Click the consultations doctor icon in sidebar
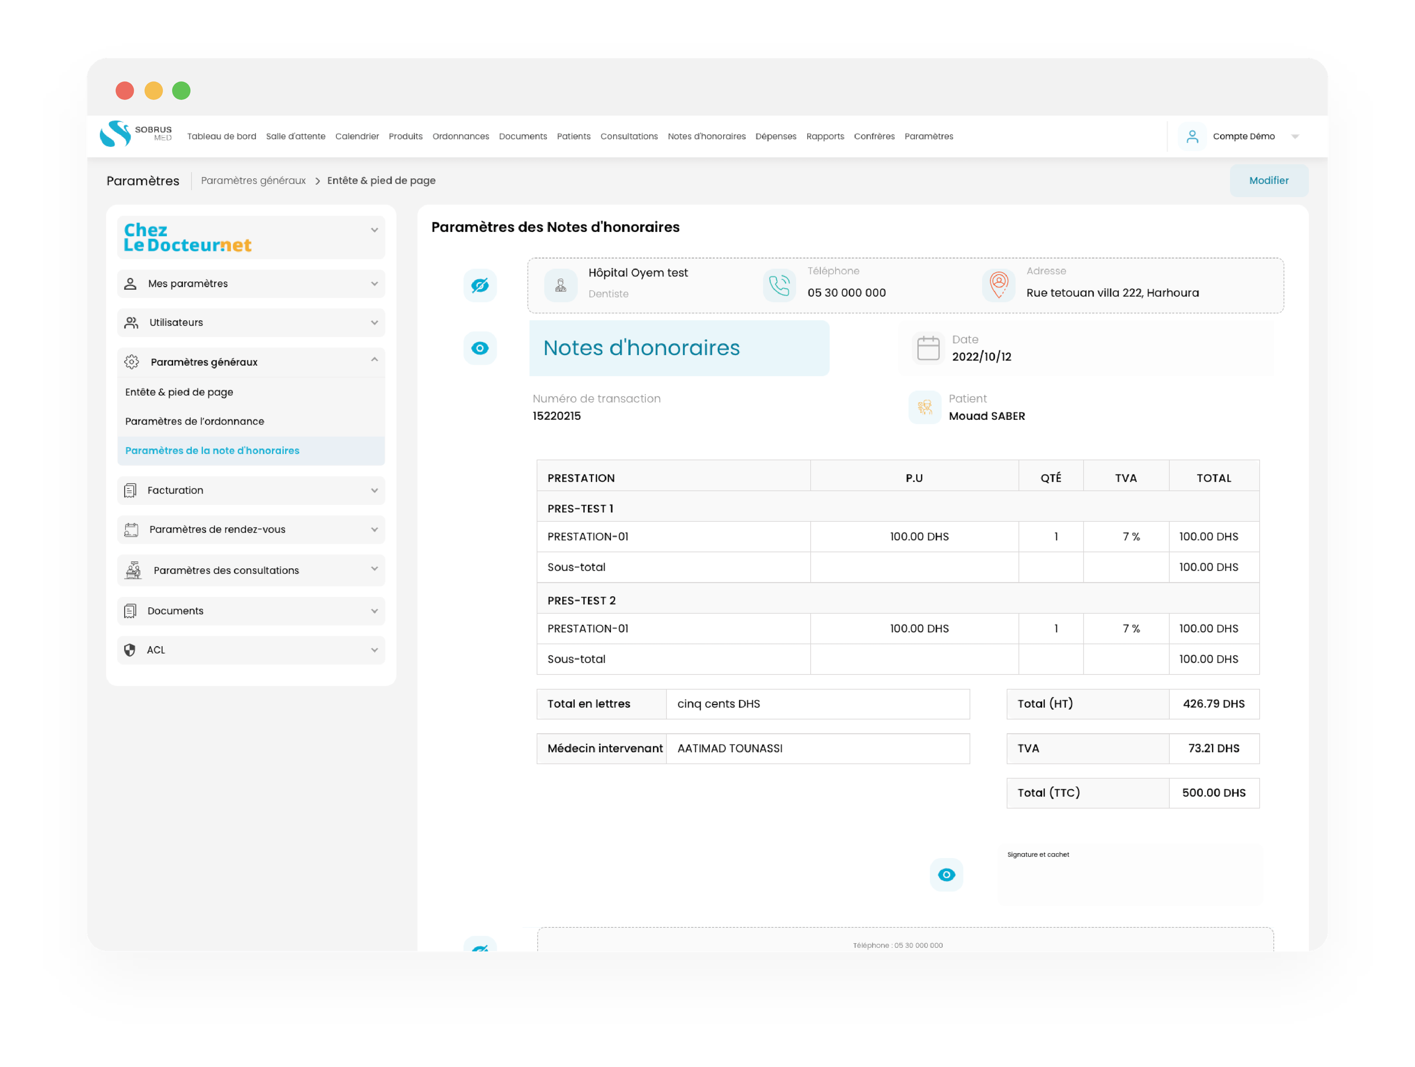 pyautogui.click(x=133, y=571)
